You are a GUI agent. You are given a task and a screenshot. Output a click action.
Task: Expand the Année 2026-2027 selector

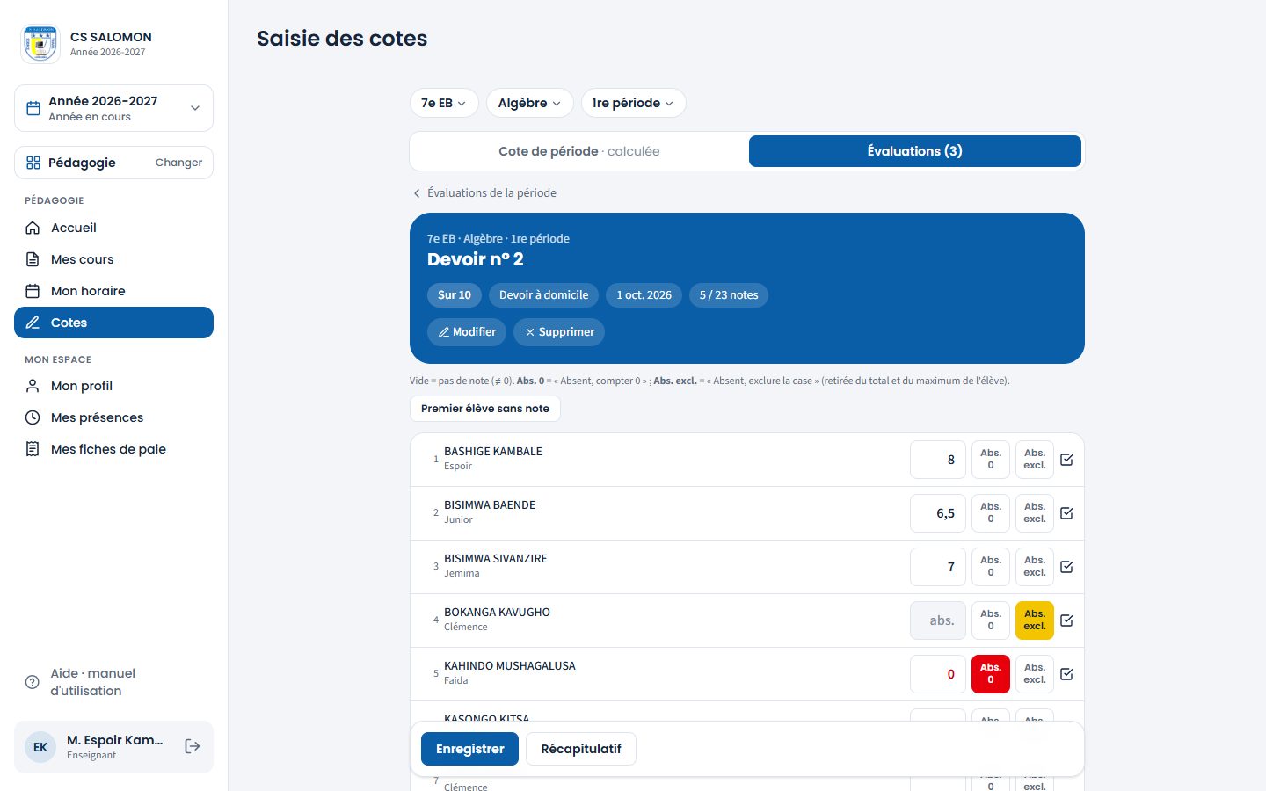pos(113,108)
